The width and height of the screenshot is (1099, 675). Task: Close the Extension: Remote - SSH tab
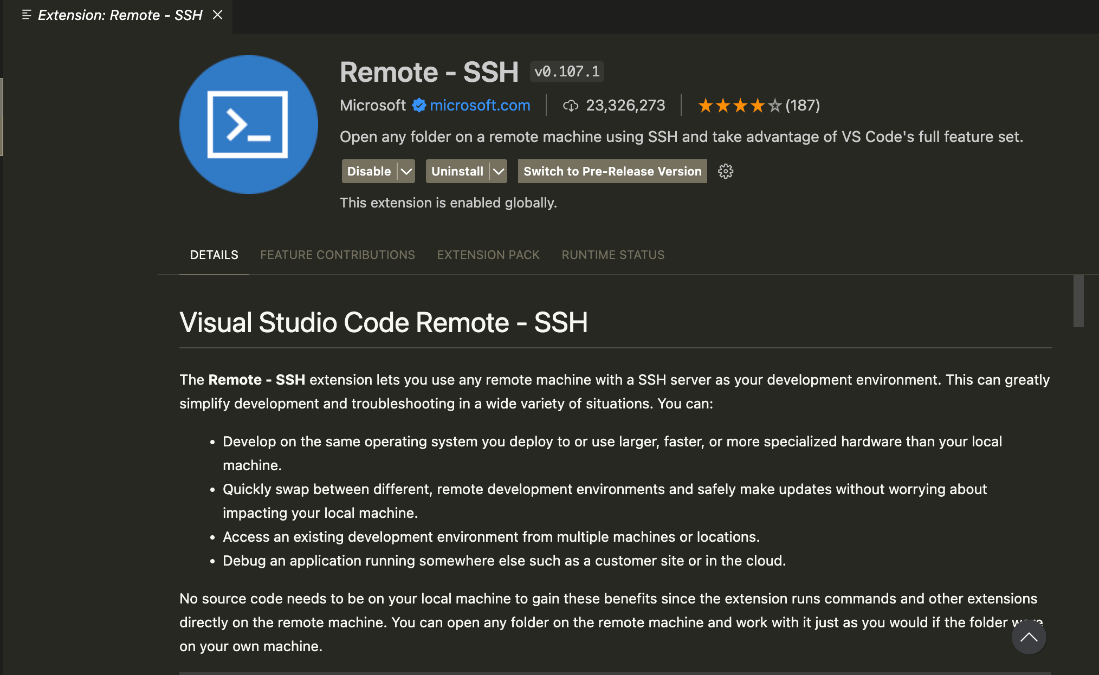(217, 15)
